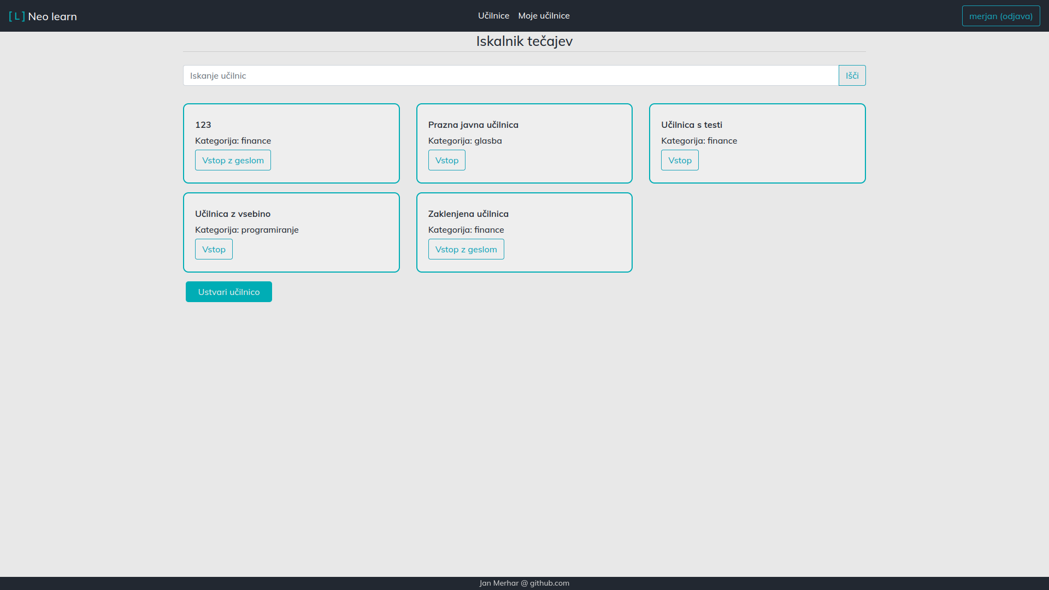This screenshot has width=1049, height=590.
Task: Click Kategorija: programiranje label text
Action: click(246, 229)
